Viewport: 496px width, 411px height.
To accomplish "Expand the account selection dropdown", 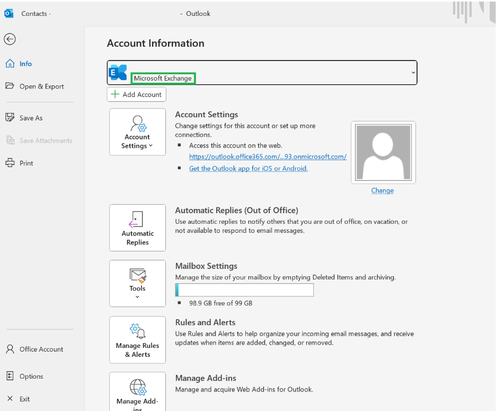I will 413,72.
